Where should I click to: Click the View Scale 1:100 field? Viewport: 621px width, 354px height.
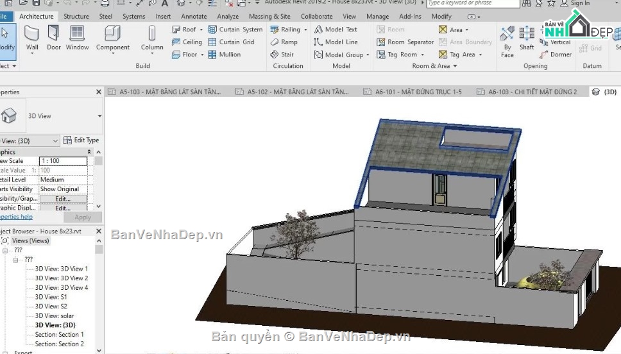[x=63, y=161]
